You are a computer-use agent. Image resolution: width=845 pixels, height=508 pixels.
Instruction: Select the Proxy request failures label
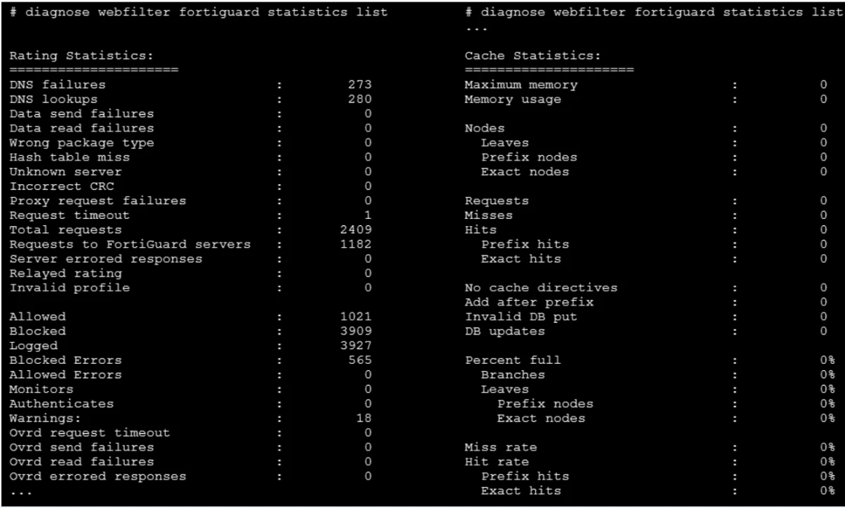tap(98, 201)
